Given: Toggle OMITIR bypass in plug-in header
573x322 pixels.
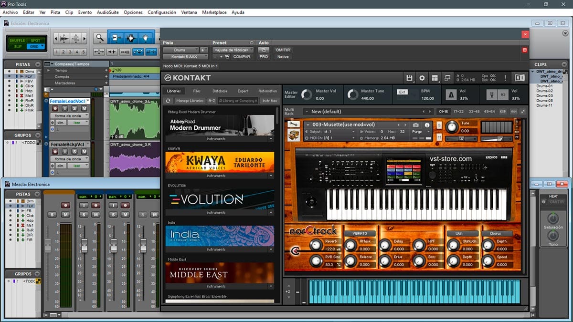Looking at the screenshot, I should pos(283,50).
